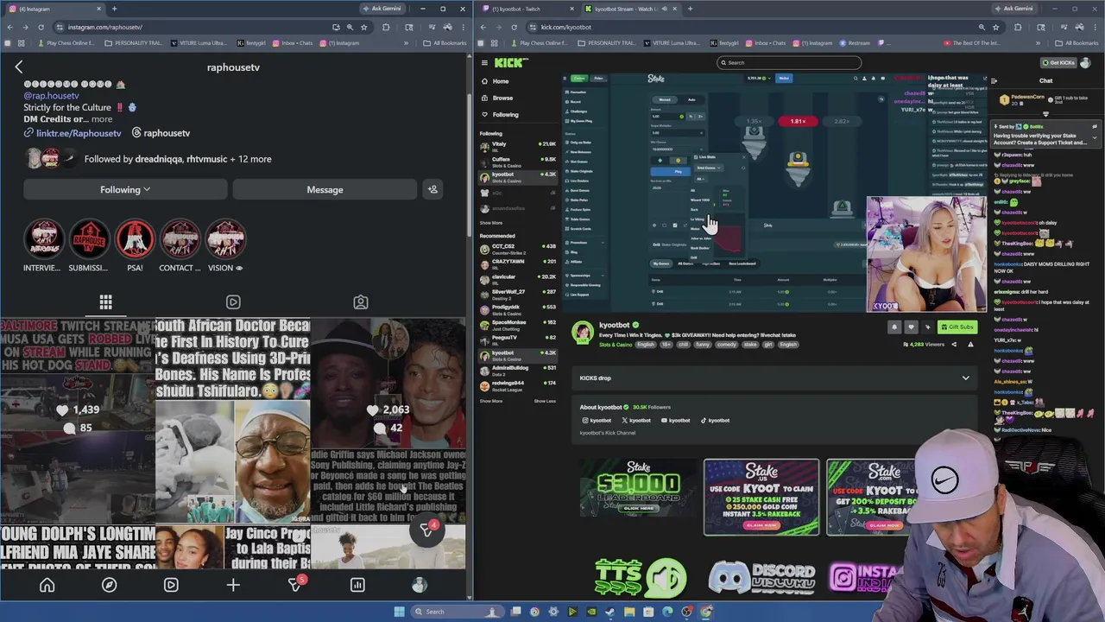The image size is (1105, 622).
Task: Click the add suggested people icon button
Action: pyautogui.click(x=433, y=189)
